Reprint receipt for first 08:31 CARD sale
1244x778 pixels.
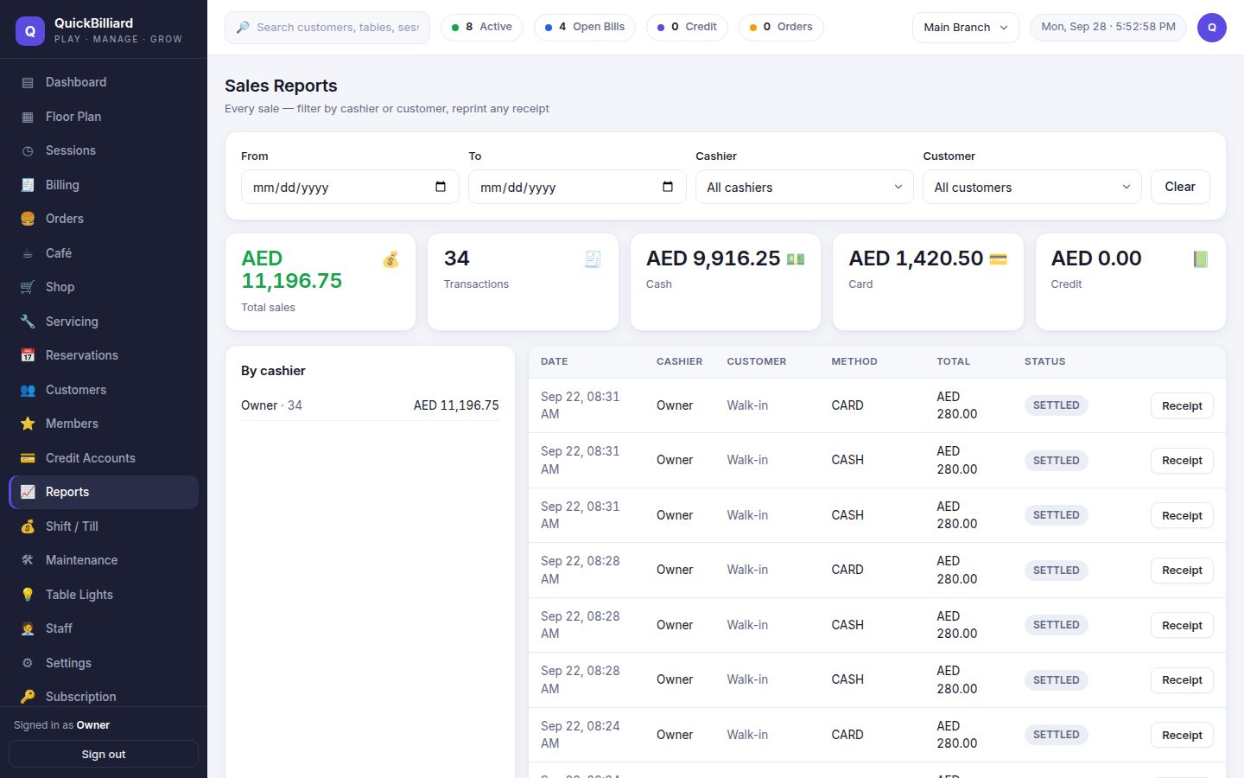click(x=1182, y=406)
